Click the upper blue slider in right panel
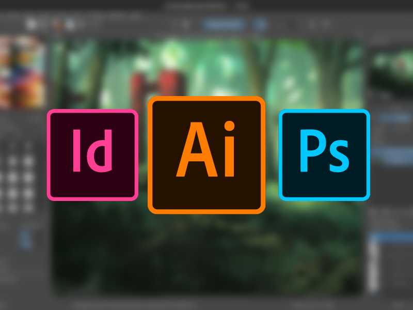Viewport: 413px width, 310px height. 391,118
